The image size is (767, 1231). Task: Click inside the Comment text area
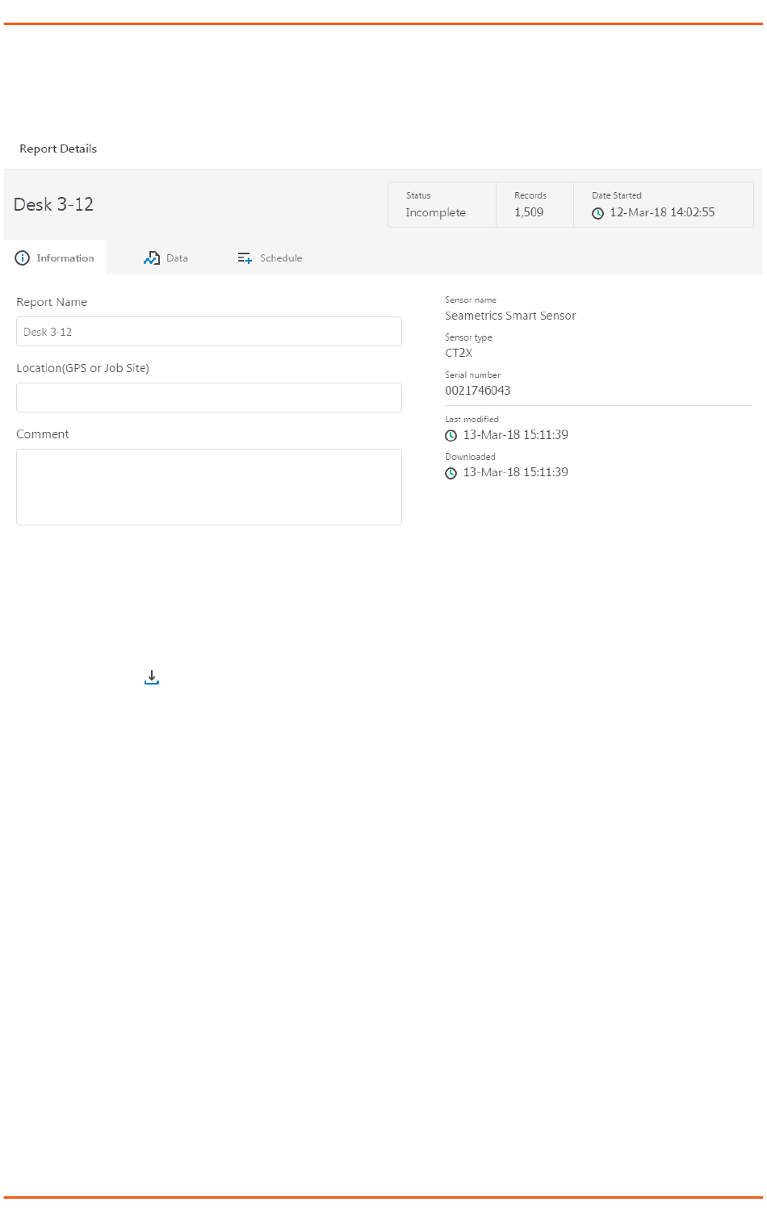tap(209, 488)
